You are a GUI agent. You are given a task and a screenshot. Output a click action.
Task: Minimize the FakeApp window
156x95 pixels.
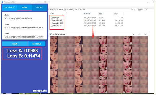[x=34, y=2]
